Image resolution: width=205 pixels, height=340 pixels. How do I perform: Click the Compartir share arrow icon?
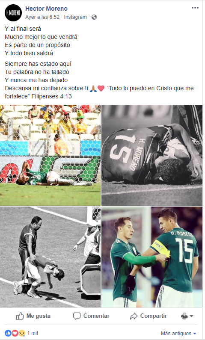tap(134, 316)
